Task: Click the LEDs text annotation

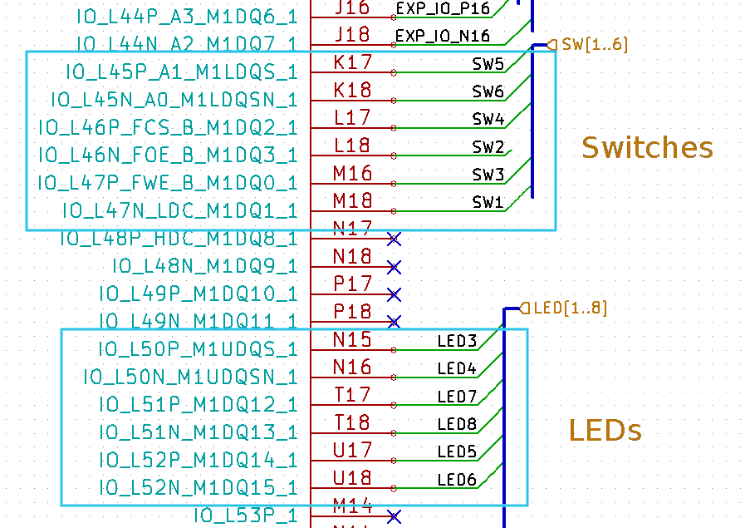Action: [605, 431]
